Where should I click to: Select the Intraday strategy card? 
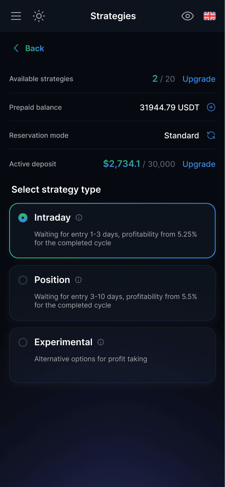click(112, 231)
